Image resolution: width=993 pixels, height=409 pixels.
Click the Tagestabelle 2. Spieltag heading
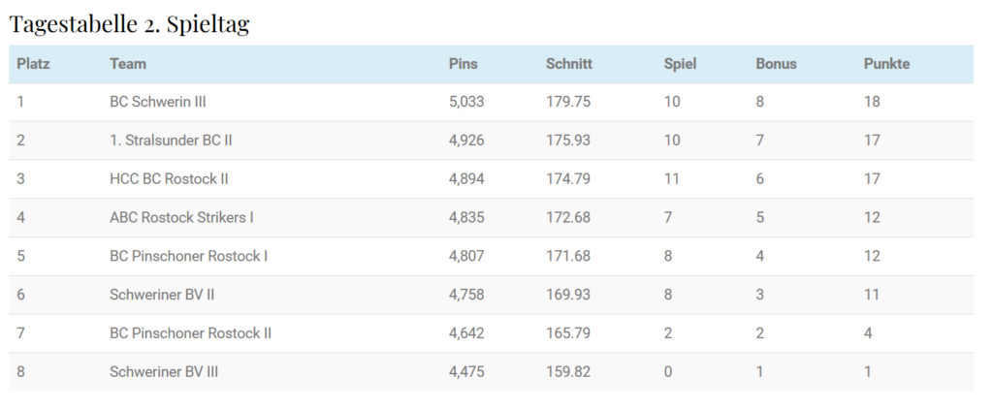129,23
